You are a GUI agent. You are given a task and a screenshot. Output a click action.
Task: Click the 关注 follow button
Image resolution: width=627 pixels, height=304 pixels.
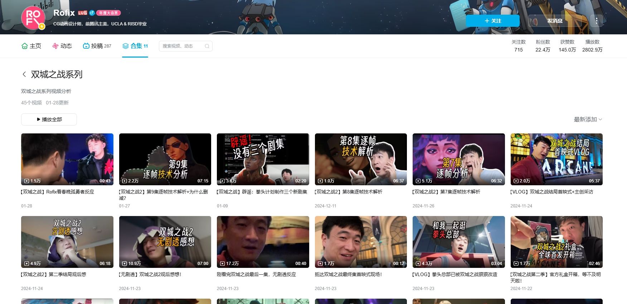492,21
